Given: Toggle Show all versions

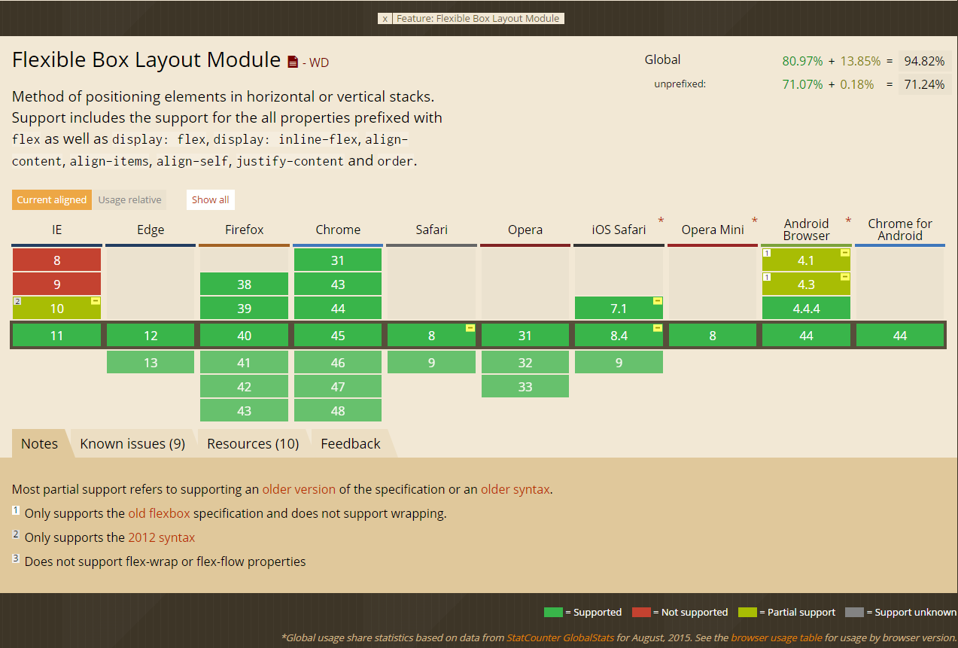Looking at the screenshot, I should point(211,199).
